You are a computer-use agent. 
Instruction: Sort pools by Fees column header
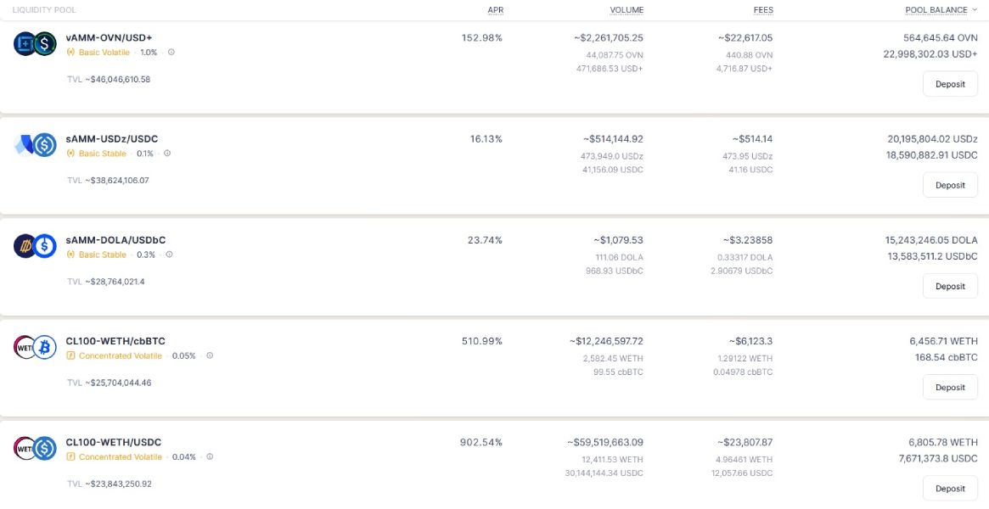pyautogui.click(x=761, y=10)
